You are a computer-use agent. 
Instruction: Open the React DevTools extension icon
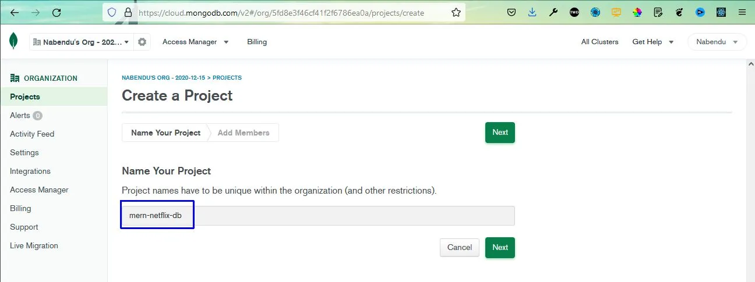pos(721,12)
